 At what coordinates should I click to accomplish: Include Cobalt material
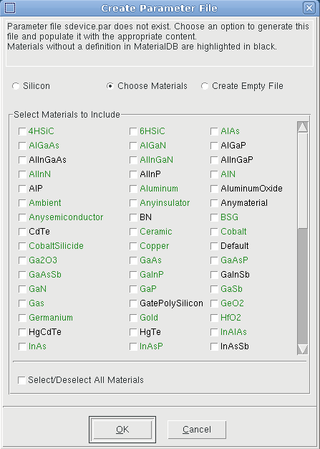click(214, 232)
